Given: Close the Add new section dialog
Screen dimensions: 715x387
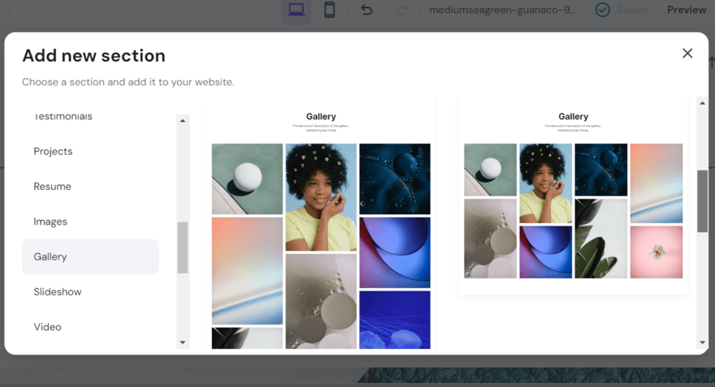Looking at the screenshot, I should pyautogui.click(x=687, y=54).
